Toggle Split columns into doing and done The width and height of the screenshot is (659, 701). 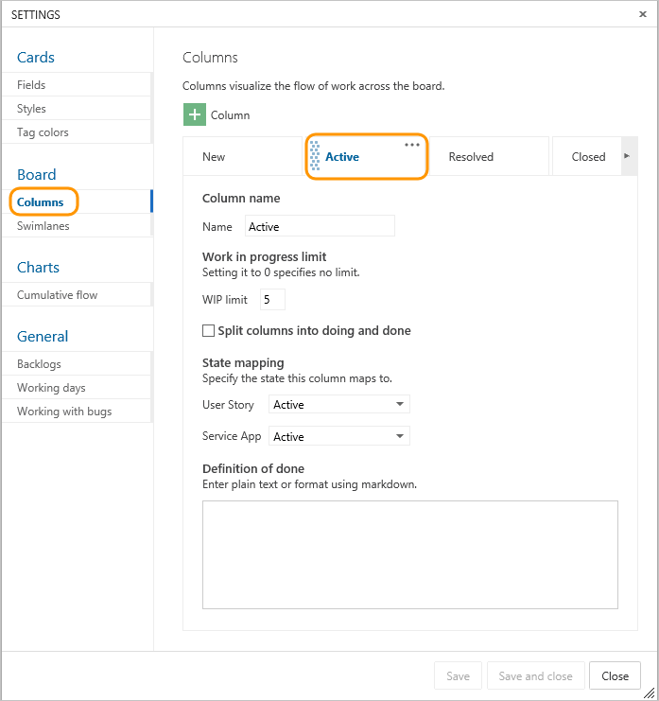(x=208, y=331)
